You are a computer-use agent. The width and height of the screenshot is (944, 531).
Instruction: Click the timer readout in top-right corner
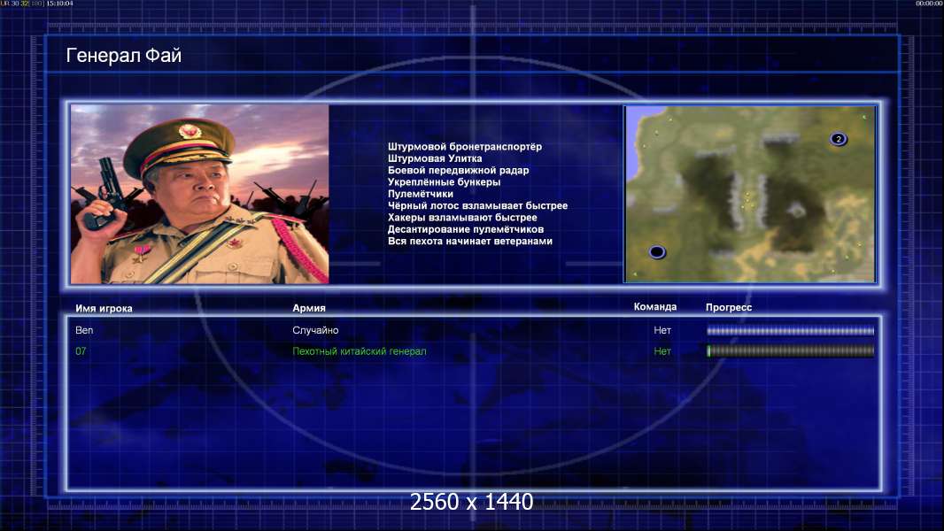coord(929,4)
